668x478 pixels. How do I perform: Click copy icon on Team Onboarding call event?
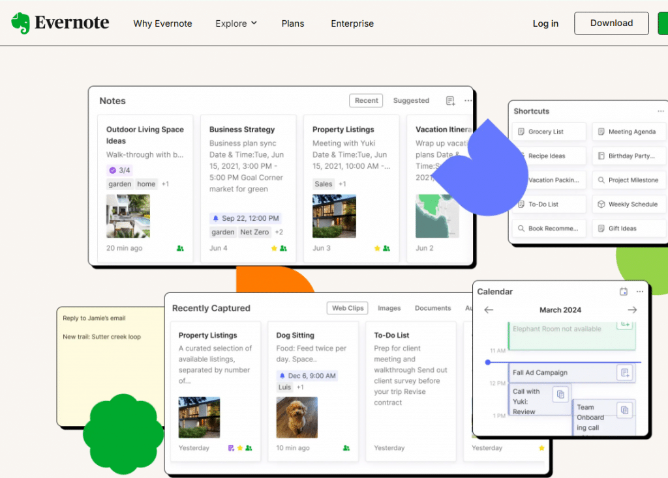(624, 410)
